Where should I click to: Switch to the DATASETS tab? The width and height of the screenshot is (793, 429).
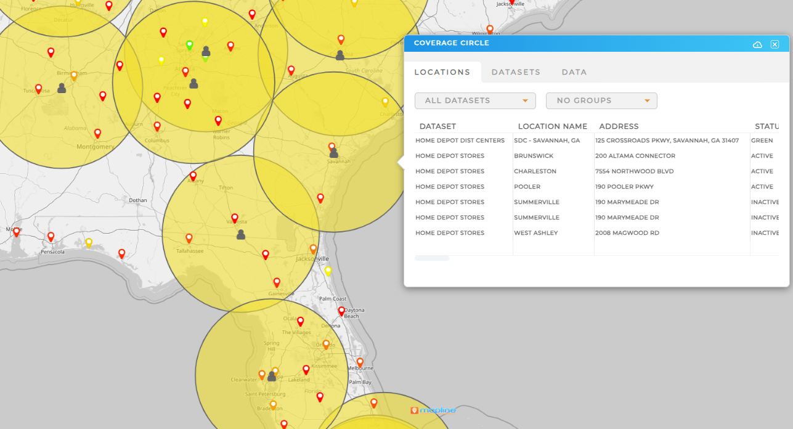click(516, 72)
